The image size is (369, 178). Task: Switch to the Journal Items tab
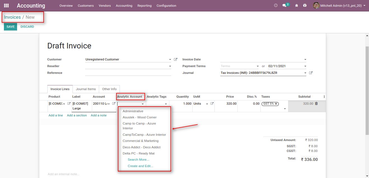click(x=86, y=89)
